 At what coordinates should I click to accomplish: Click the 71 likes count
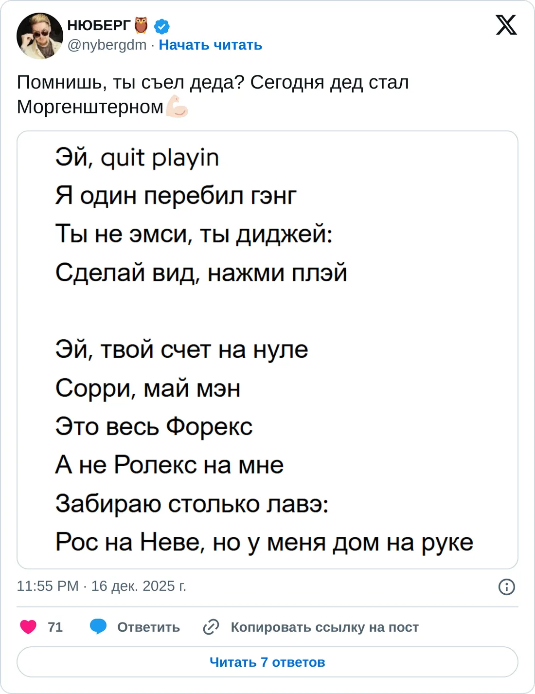(x=55, y=627)
